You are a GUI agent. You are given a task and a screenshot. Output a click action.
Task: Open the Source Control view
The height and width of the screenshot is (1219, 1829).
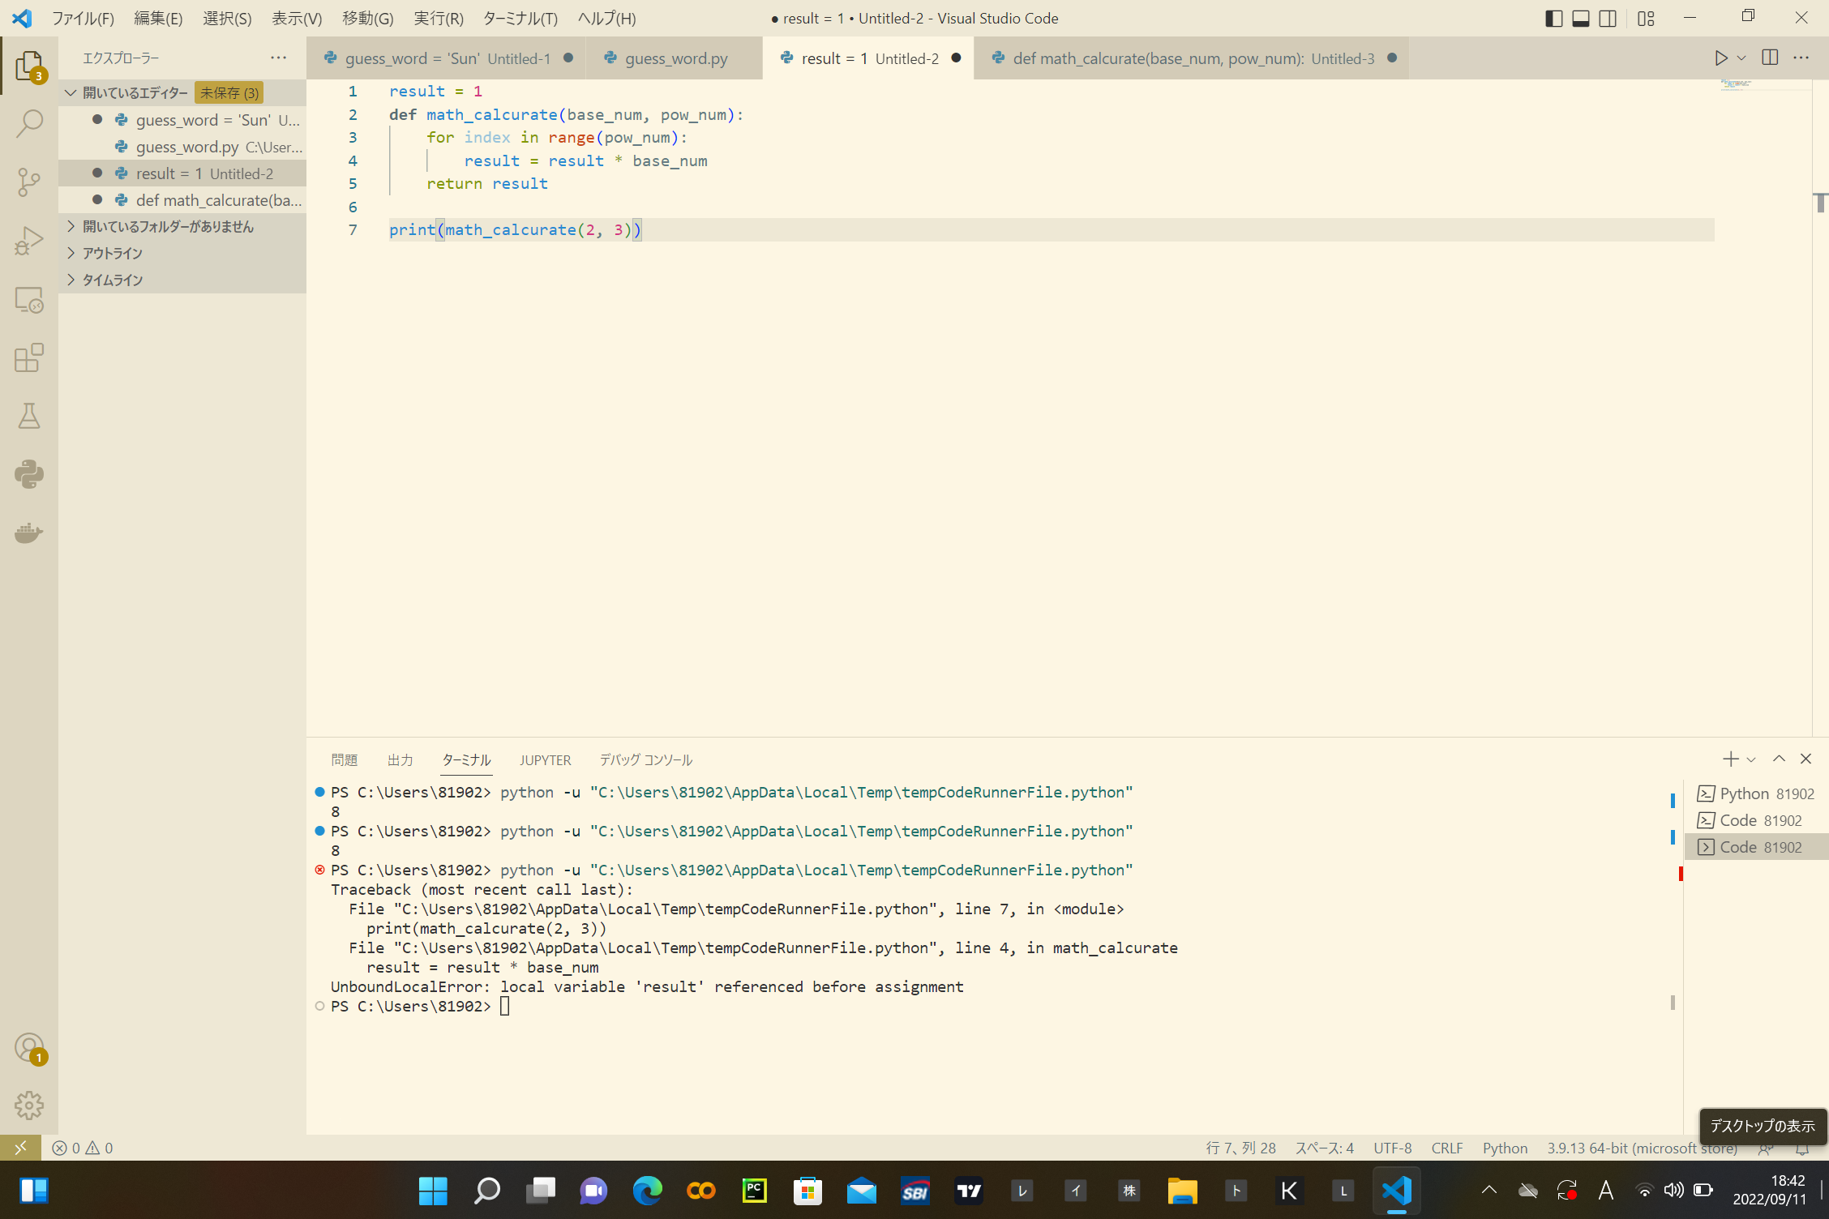pos(29,182)
